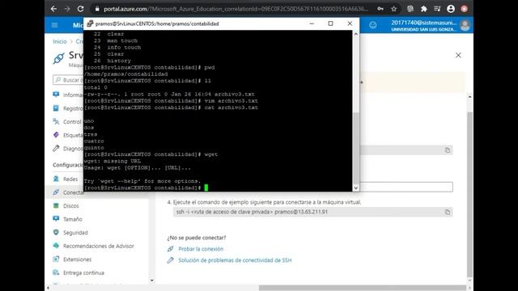Click the Azure pane vertical scrollbar
Viewport: 518px width, 291px height.
pos(469,195)
